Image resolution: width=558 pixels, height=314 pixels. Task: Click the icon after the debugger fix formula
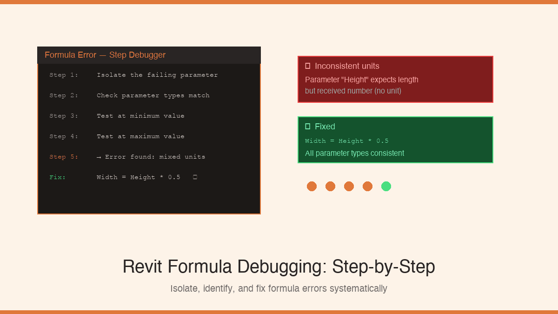coord(195,177)
